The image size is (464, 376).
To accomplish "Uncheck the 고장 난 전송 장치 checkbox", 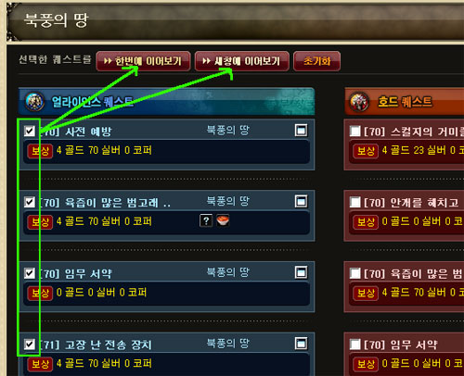I will tap(30, 344).
